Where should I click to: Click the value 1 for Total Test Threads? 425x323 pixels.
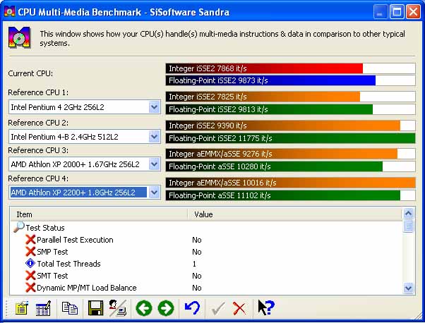[x=194, y=264]
